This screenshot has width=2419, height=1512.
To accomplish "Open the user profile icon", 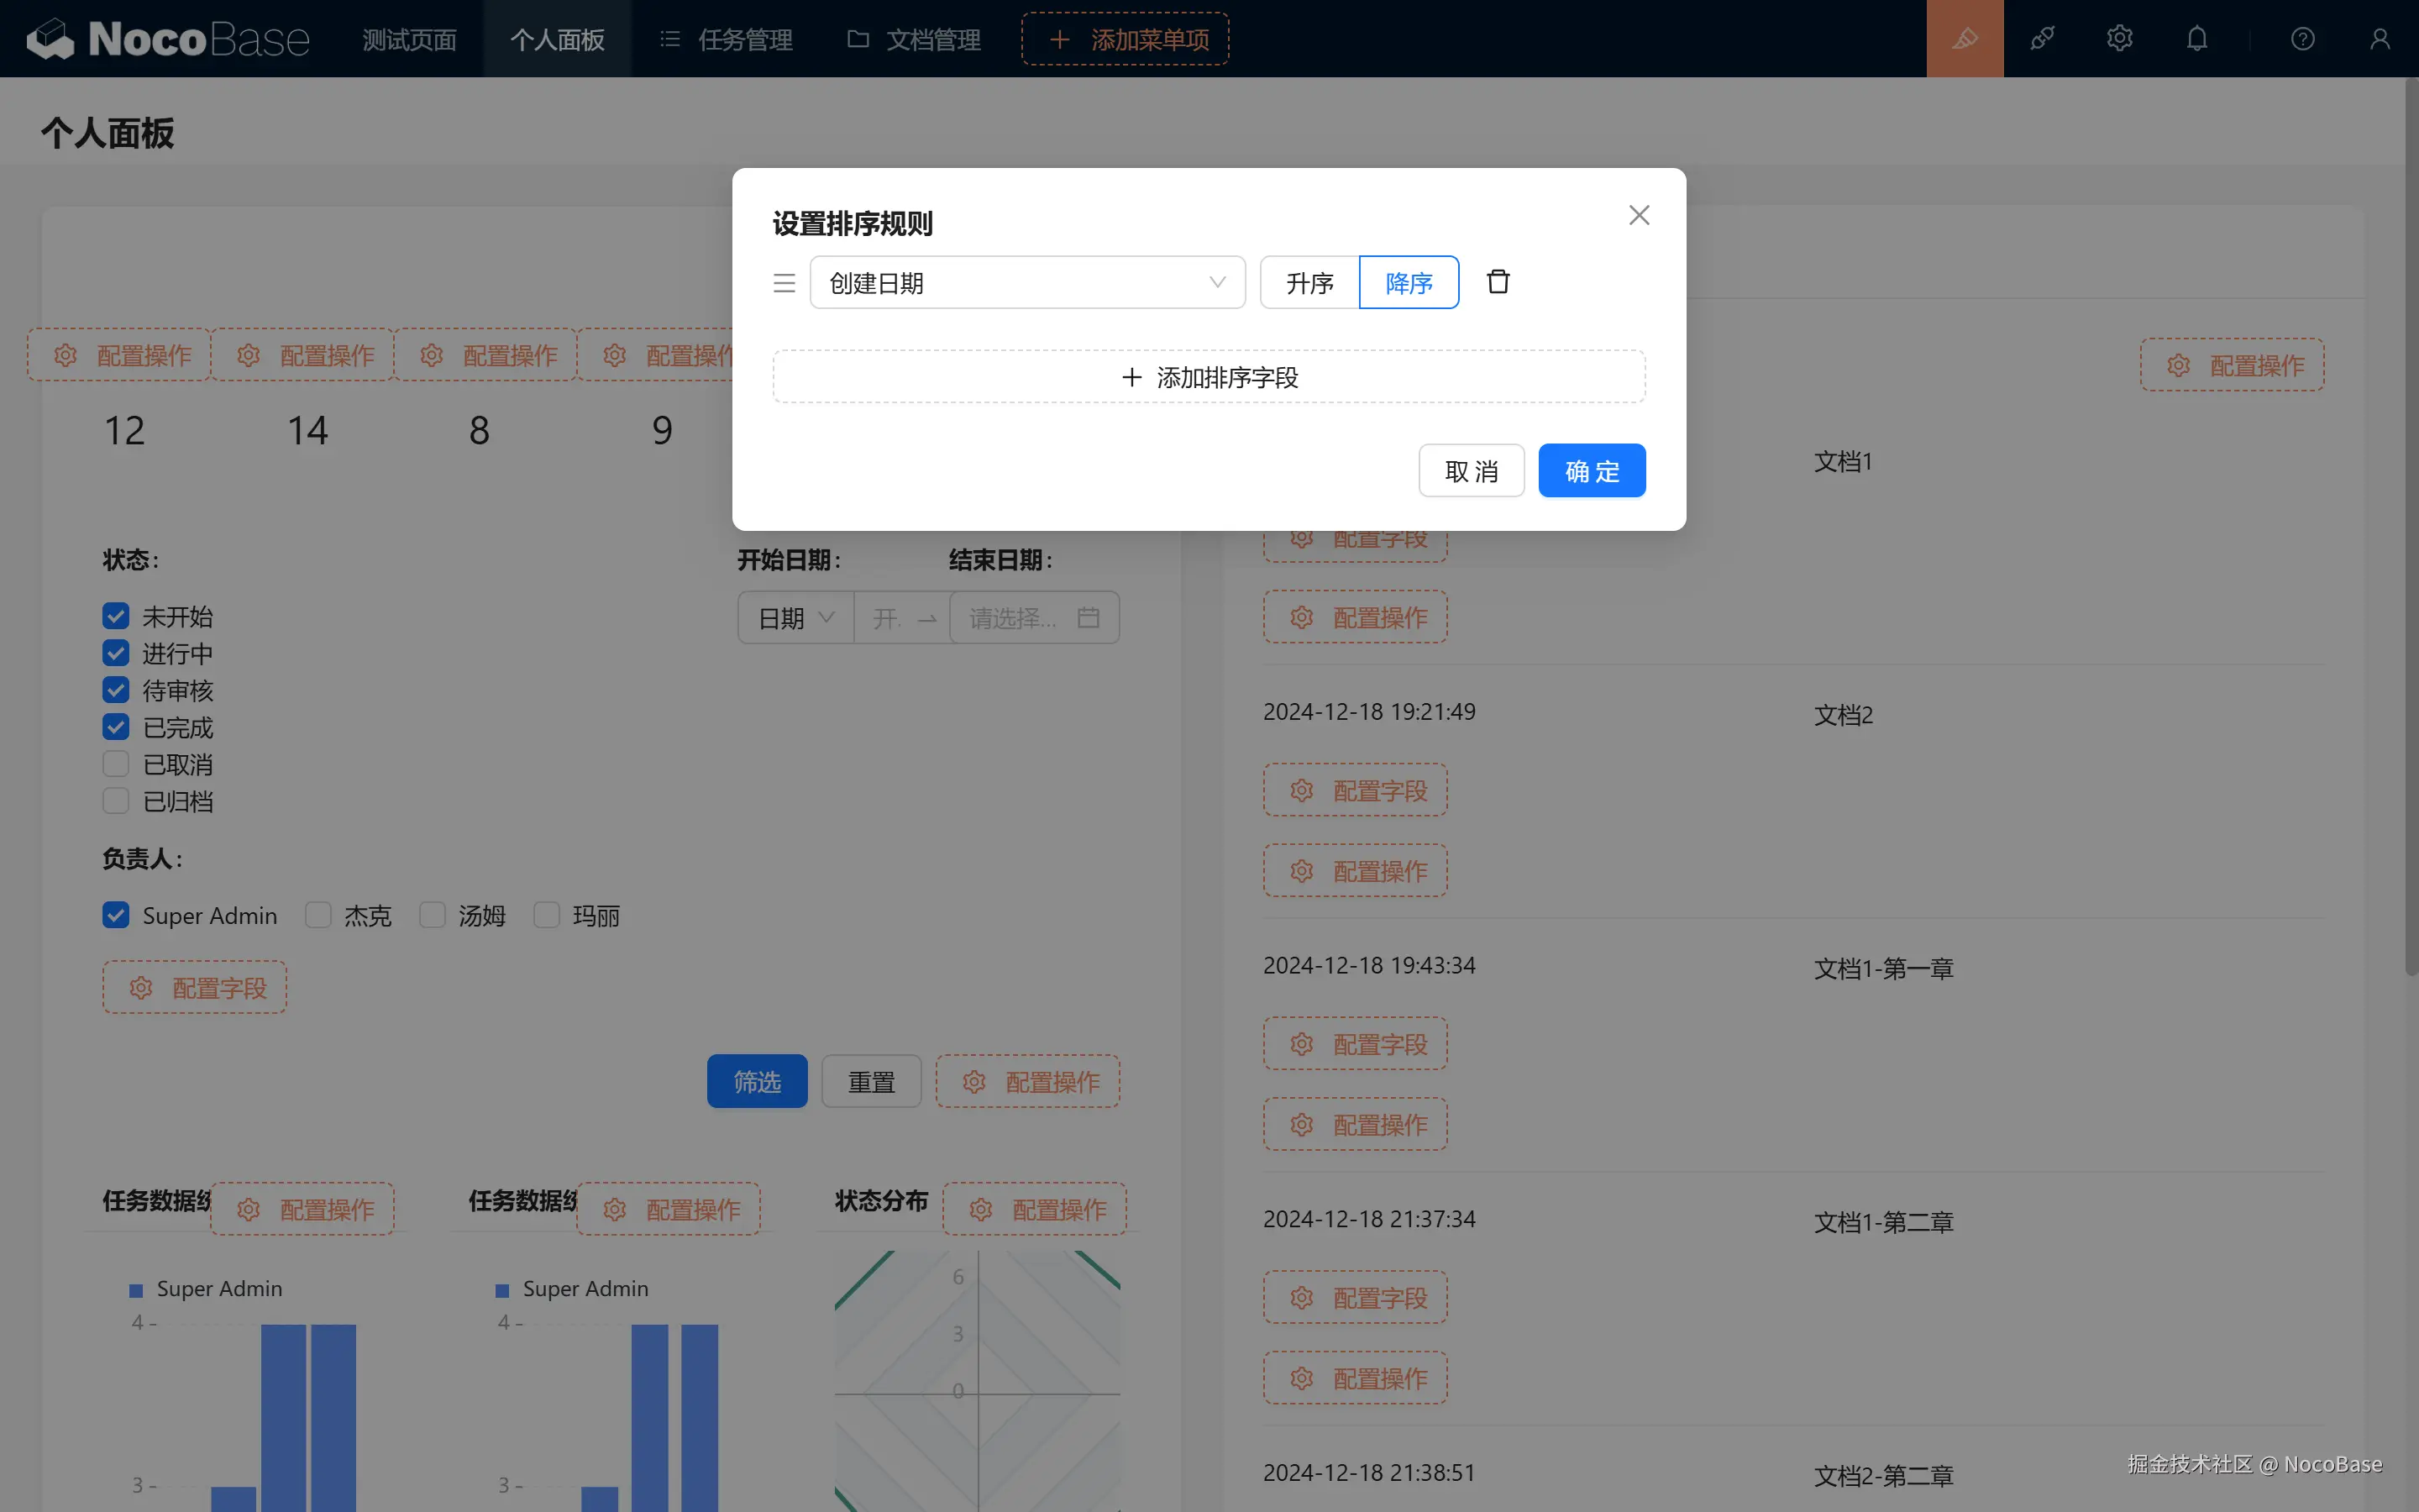I will point(2379,39).
